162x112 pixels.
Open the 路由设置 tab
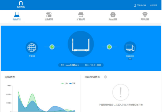[113, 19]
